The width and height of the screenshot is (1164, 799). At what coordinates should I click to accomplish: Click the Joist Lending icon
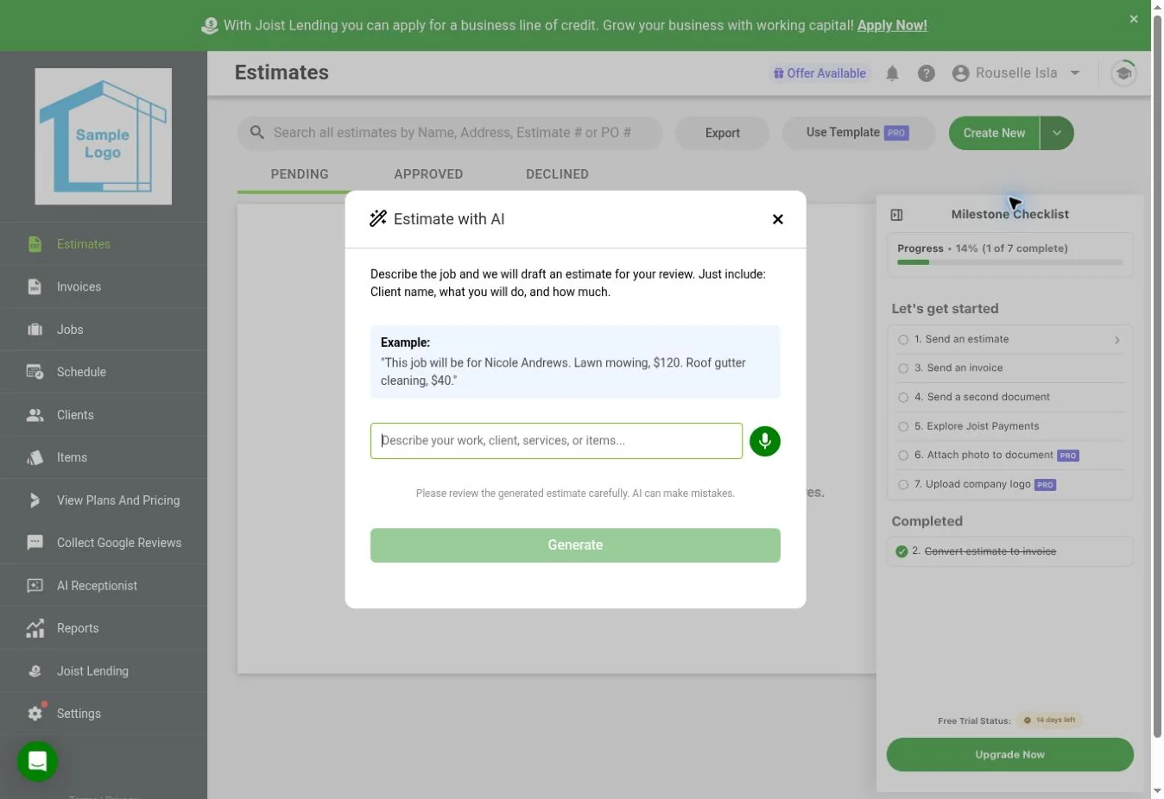point(35,671)
